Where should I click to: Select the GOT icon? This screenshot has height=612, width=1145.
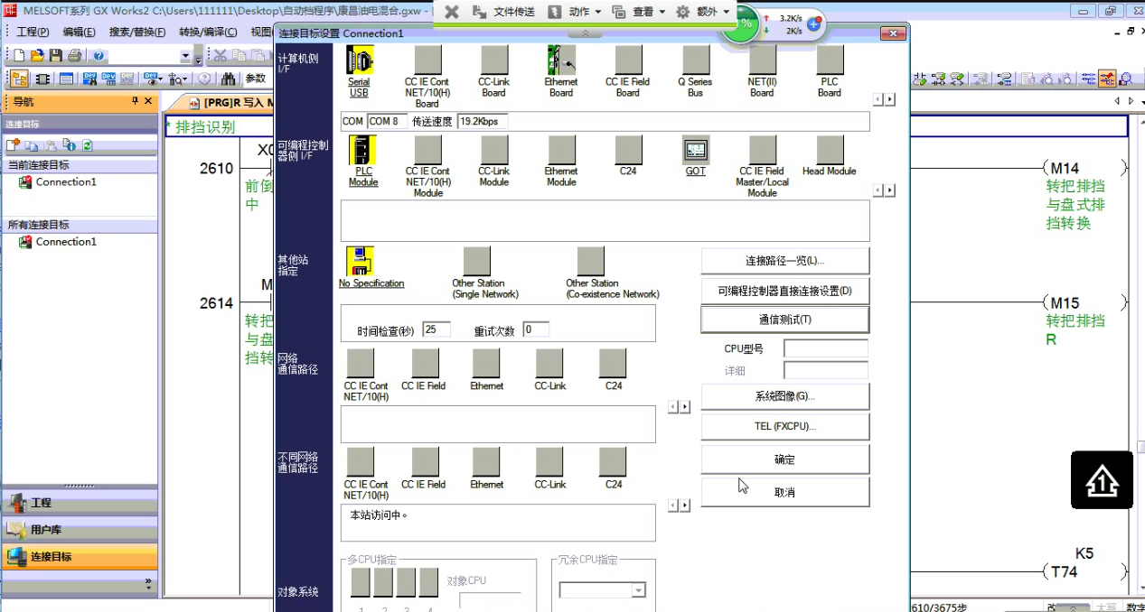coord(696,150)
